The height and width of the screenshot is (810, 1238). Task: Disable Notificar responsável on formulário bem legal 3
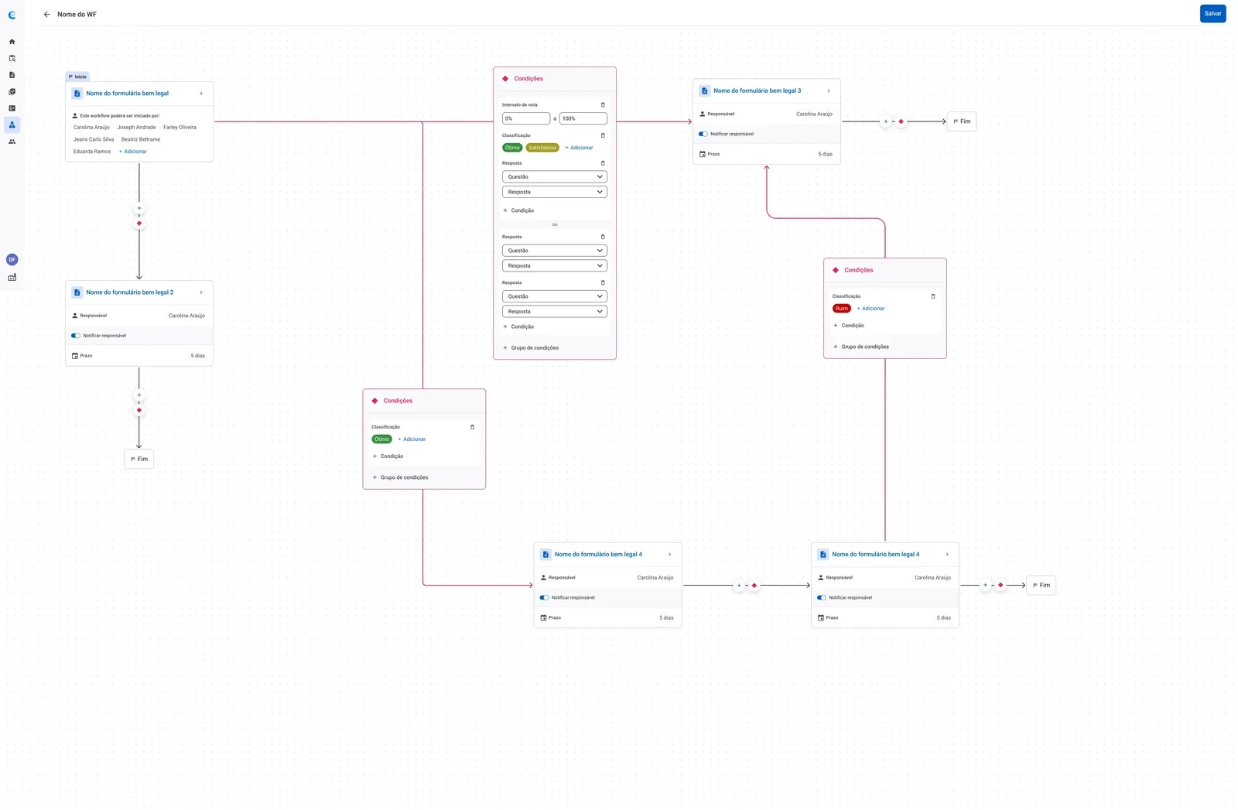click(x=703, y=134)
